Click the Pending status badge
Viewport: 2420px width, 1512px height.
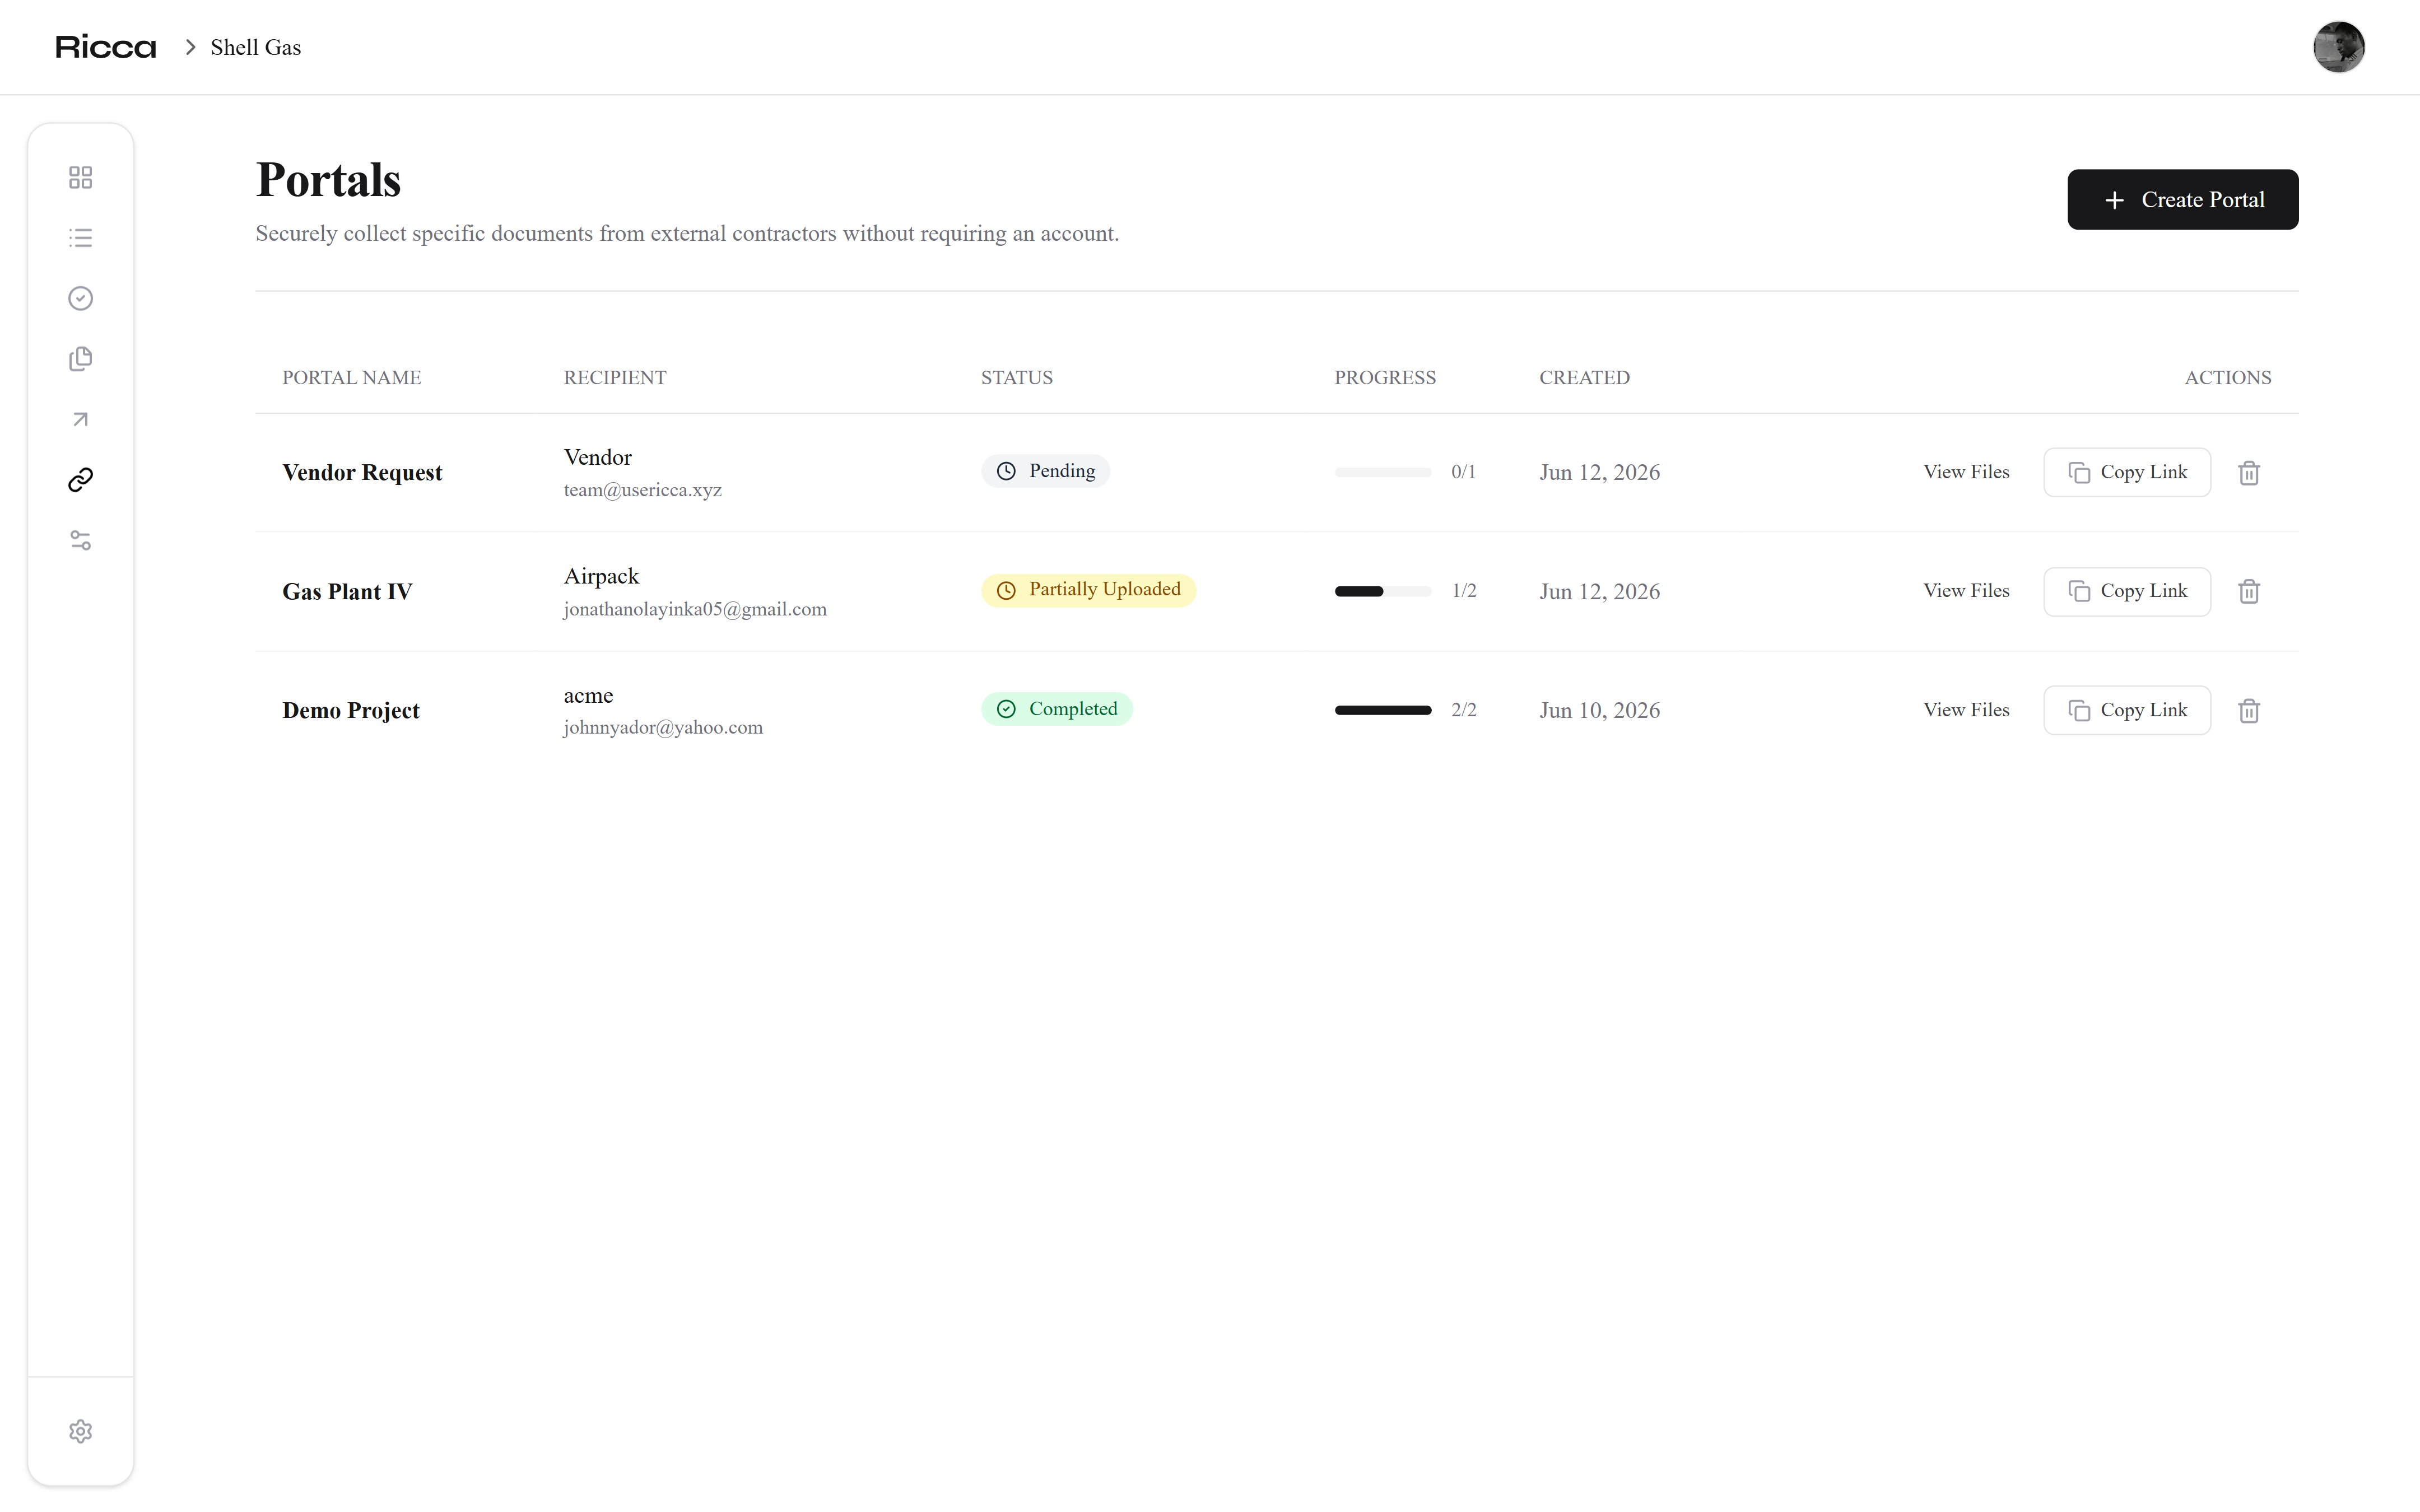point(1045,471)
